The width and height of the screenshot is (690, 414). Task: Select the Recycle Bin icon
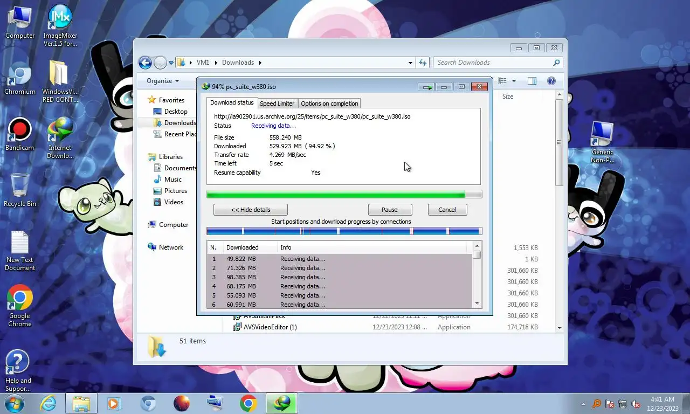click(20, 190)
